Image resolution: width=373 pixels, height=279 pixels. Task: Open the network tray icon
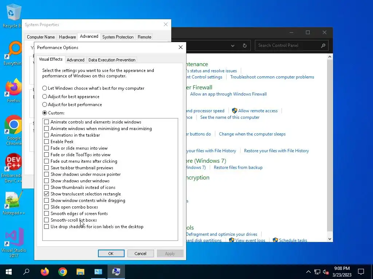[317, 272]
